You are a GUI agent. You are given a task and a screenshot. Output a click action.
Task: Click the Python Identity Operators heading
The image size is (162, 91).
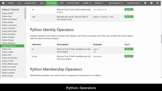pyautogui.click(x=52, y=30)
